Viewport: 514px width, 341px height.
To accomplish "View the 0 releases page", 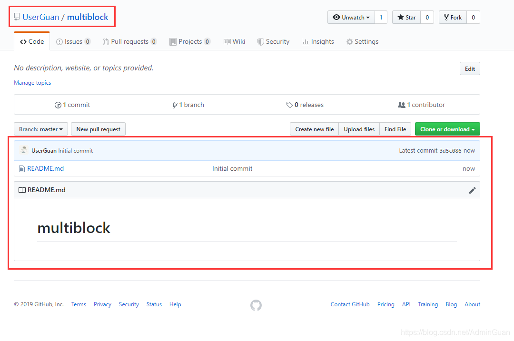I will pyautogui.click(x=305, y=105).
